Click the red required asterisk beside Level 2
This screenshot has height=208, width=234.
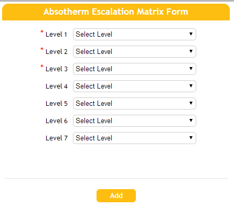pyautogui.click(x=42, y=49)
